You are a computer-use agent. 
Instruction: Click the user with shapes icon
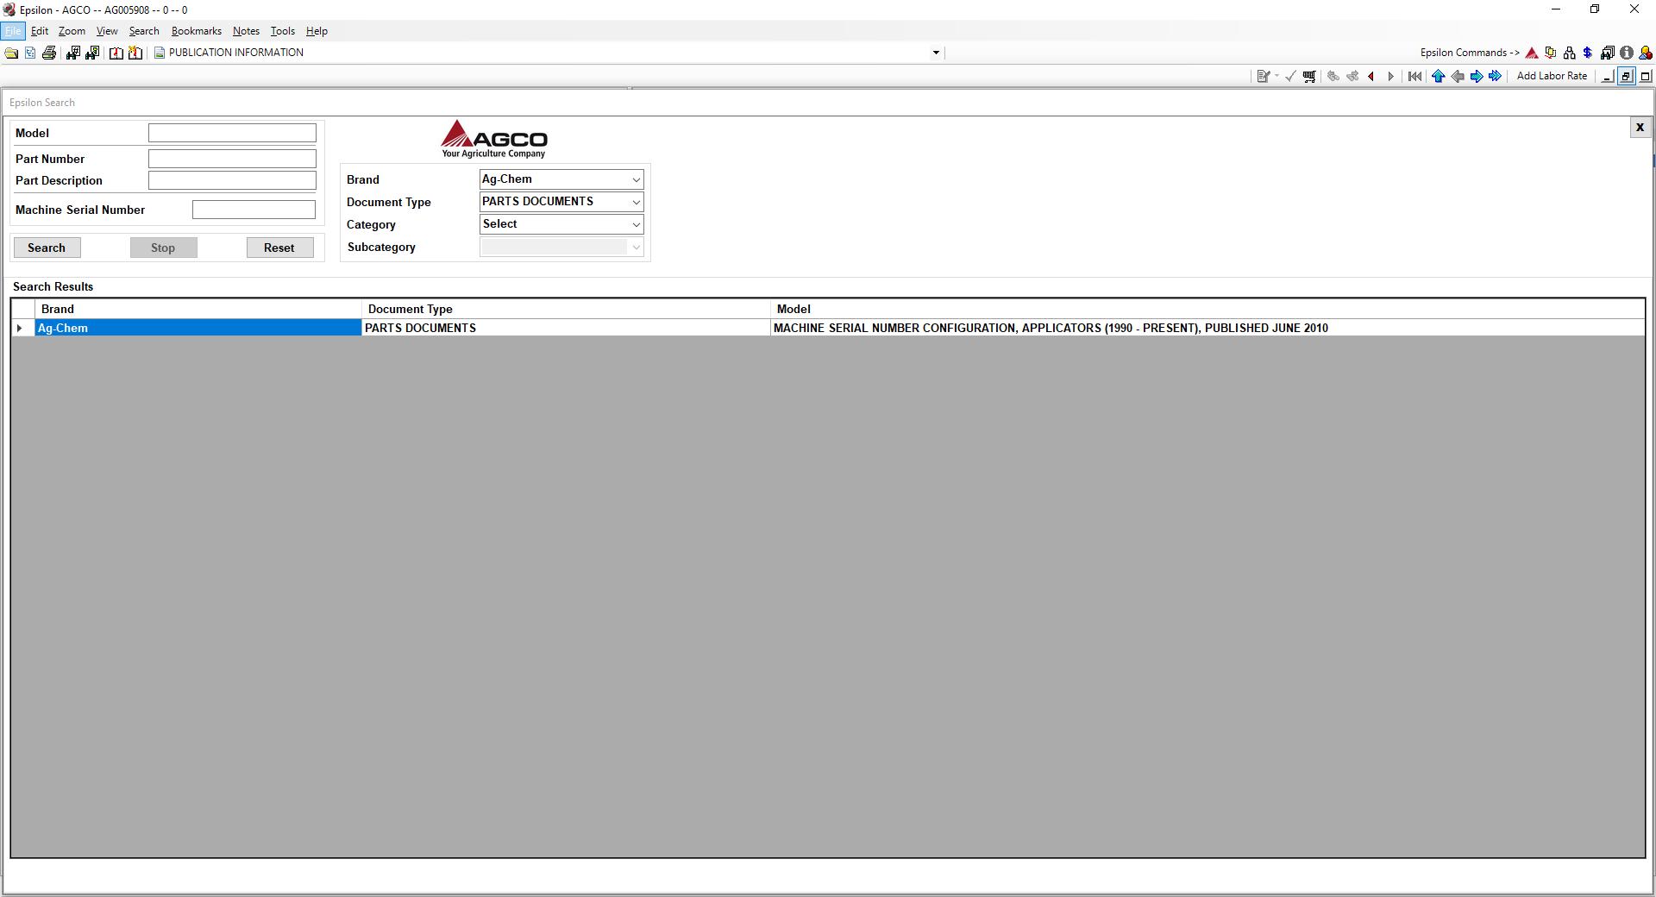(x=1646, y=53)
